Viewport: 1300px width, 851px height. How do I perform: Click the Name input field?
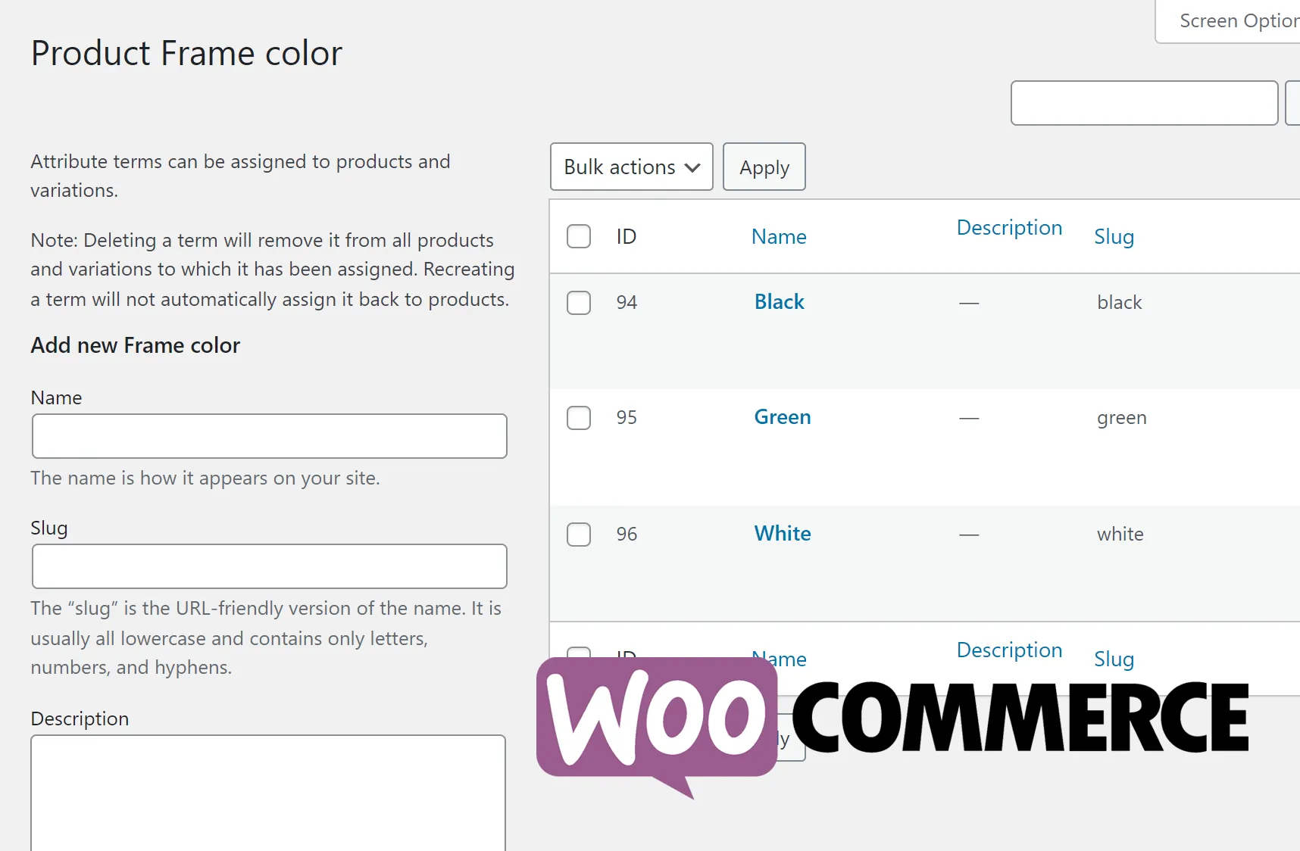coord(270,436)
